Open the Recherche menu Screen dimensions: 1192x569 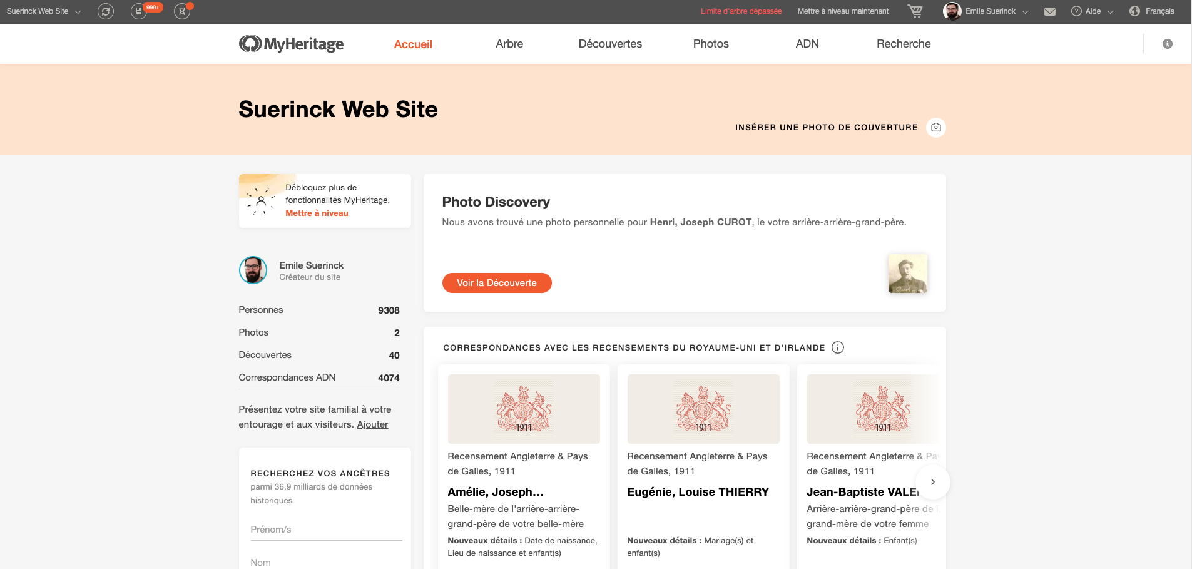click(904, 44)
